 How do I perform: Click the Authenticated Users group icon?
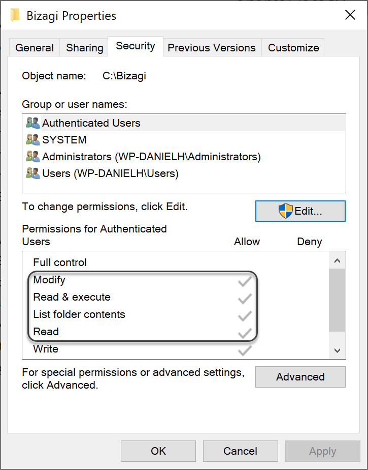(33, 123)
